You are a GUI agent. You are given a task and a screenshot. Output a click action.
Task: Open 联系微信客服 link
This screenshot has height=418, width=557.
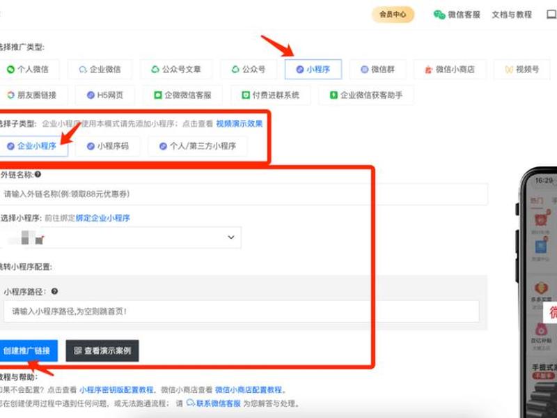(218, 403)
